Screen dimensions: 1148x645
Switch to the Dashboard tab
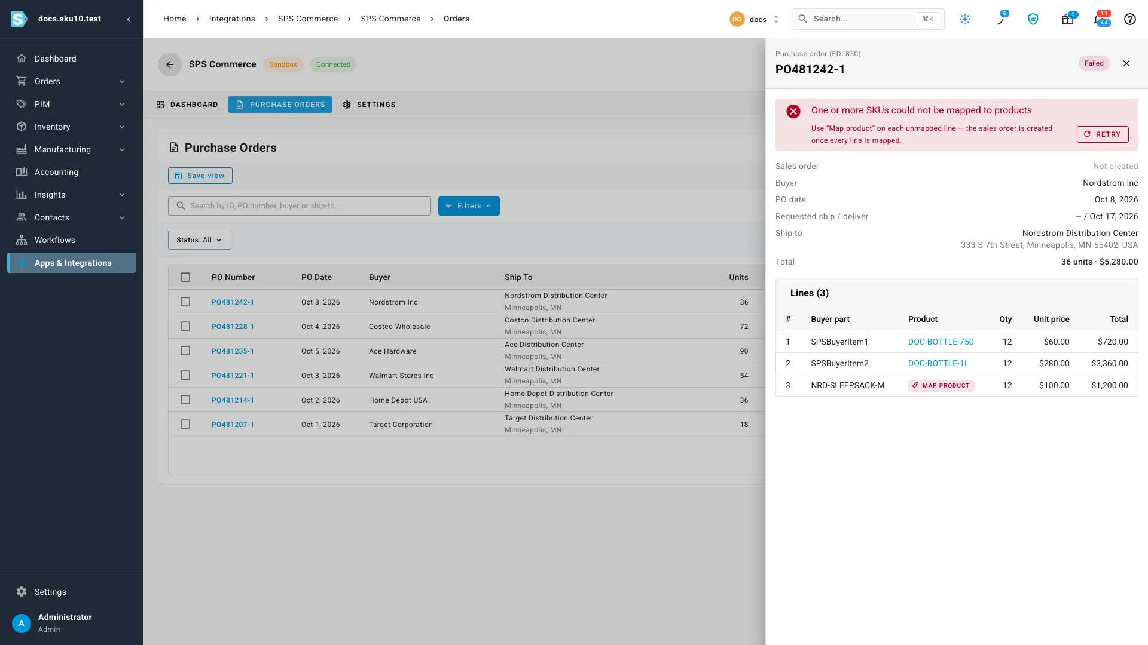pos(187,105)
